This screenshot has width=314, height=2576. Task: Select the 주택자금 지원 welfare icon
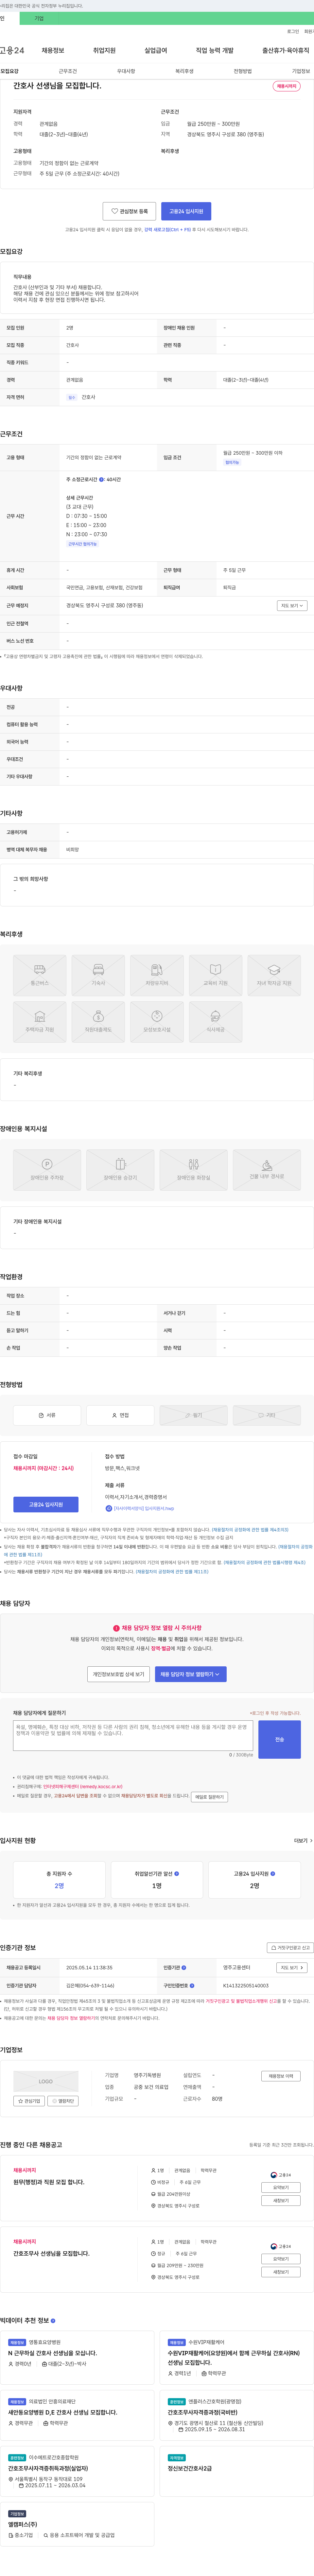pyautogui.click(x=40, y=1022)
